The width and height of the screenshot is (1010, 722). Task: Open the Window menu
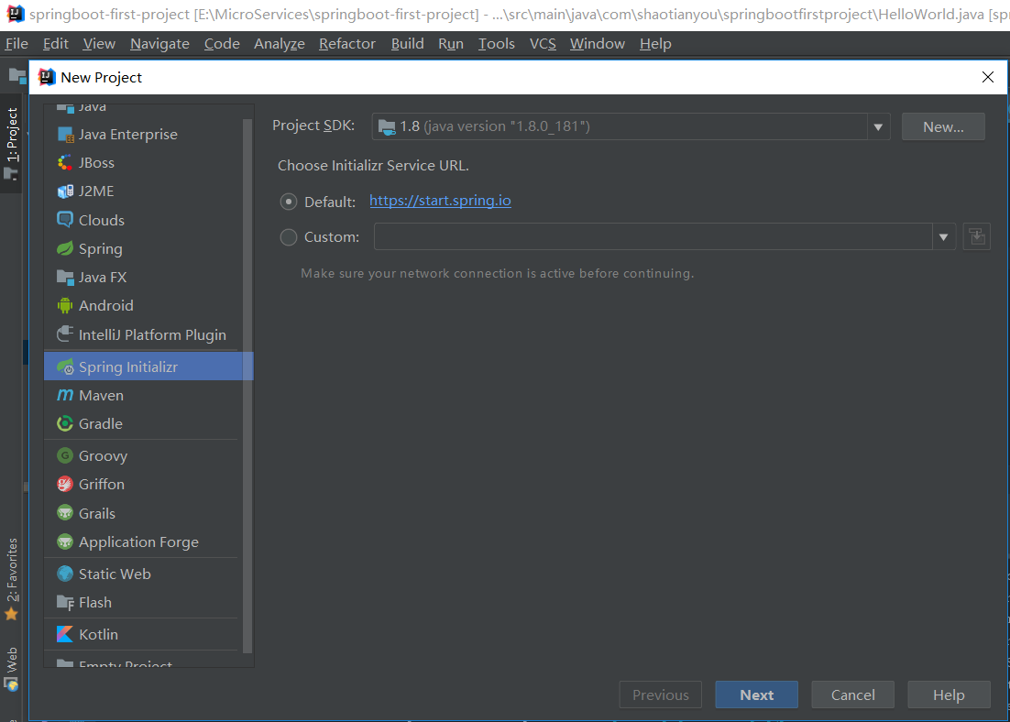click(598, 44)
